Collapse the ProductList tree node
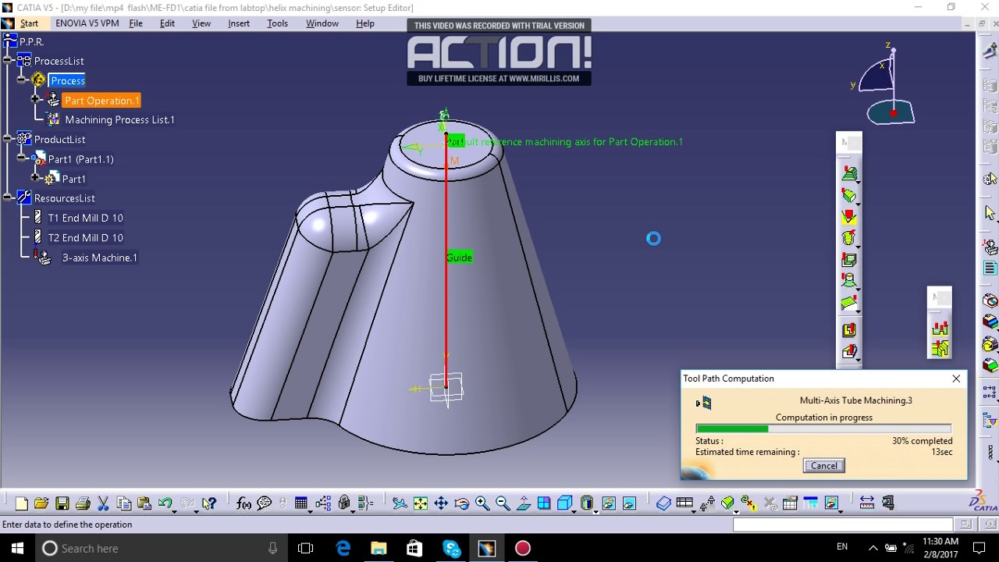The width and height of the screenshot is (999, 562). (x=8, y=139)
